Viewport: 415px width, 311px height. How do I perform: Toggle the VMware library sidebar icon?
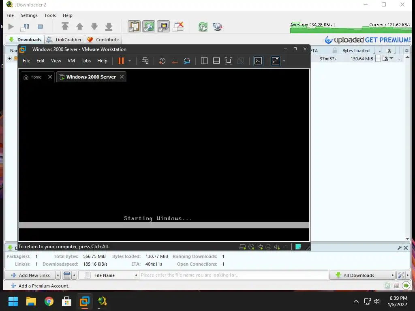(x=204, y=61)
